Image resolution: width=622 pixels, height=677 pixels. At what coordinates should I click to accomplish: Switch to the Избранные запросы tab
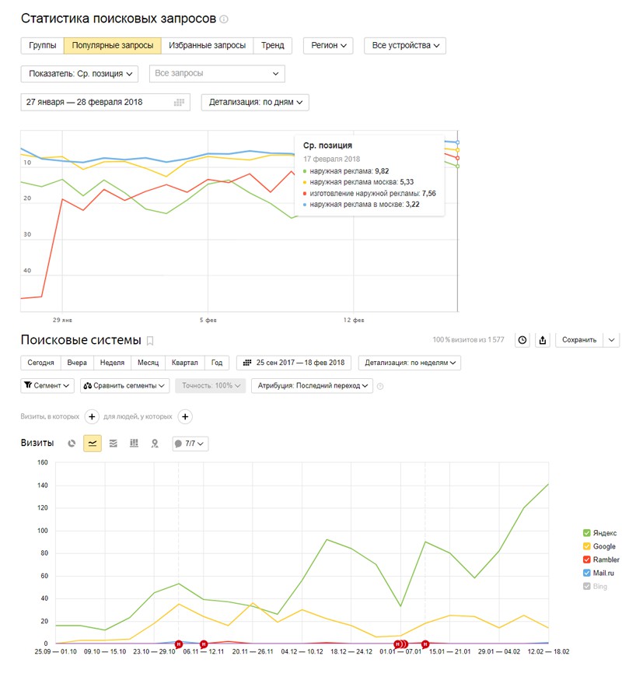(x=207, y=46)
